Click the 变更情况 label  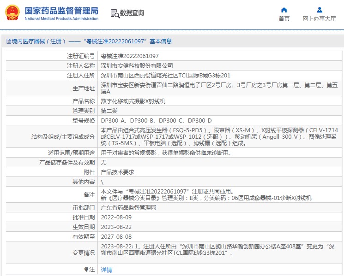tap(84, 253)
